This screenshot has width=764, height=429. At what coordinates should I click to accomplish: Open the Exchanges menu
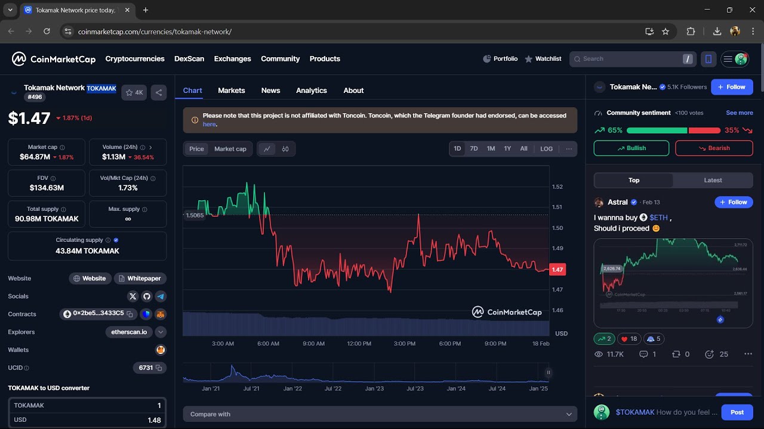point(233,59)
